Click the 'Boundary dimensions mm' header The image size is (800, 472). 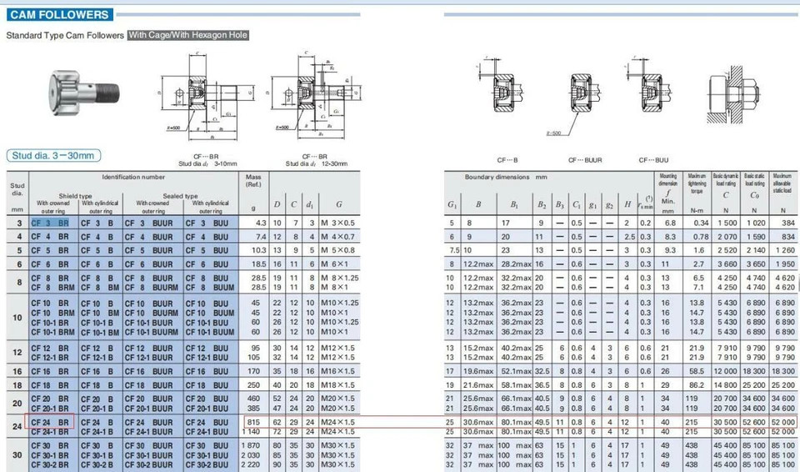click(x=506, y=178)
